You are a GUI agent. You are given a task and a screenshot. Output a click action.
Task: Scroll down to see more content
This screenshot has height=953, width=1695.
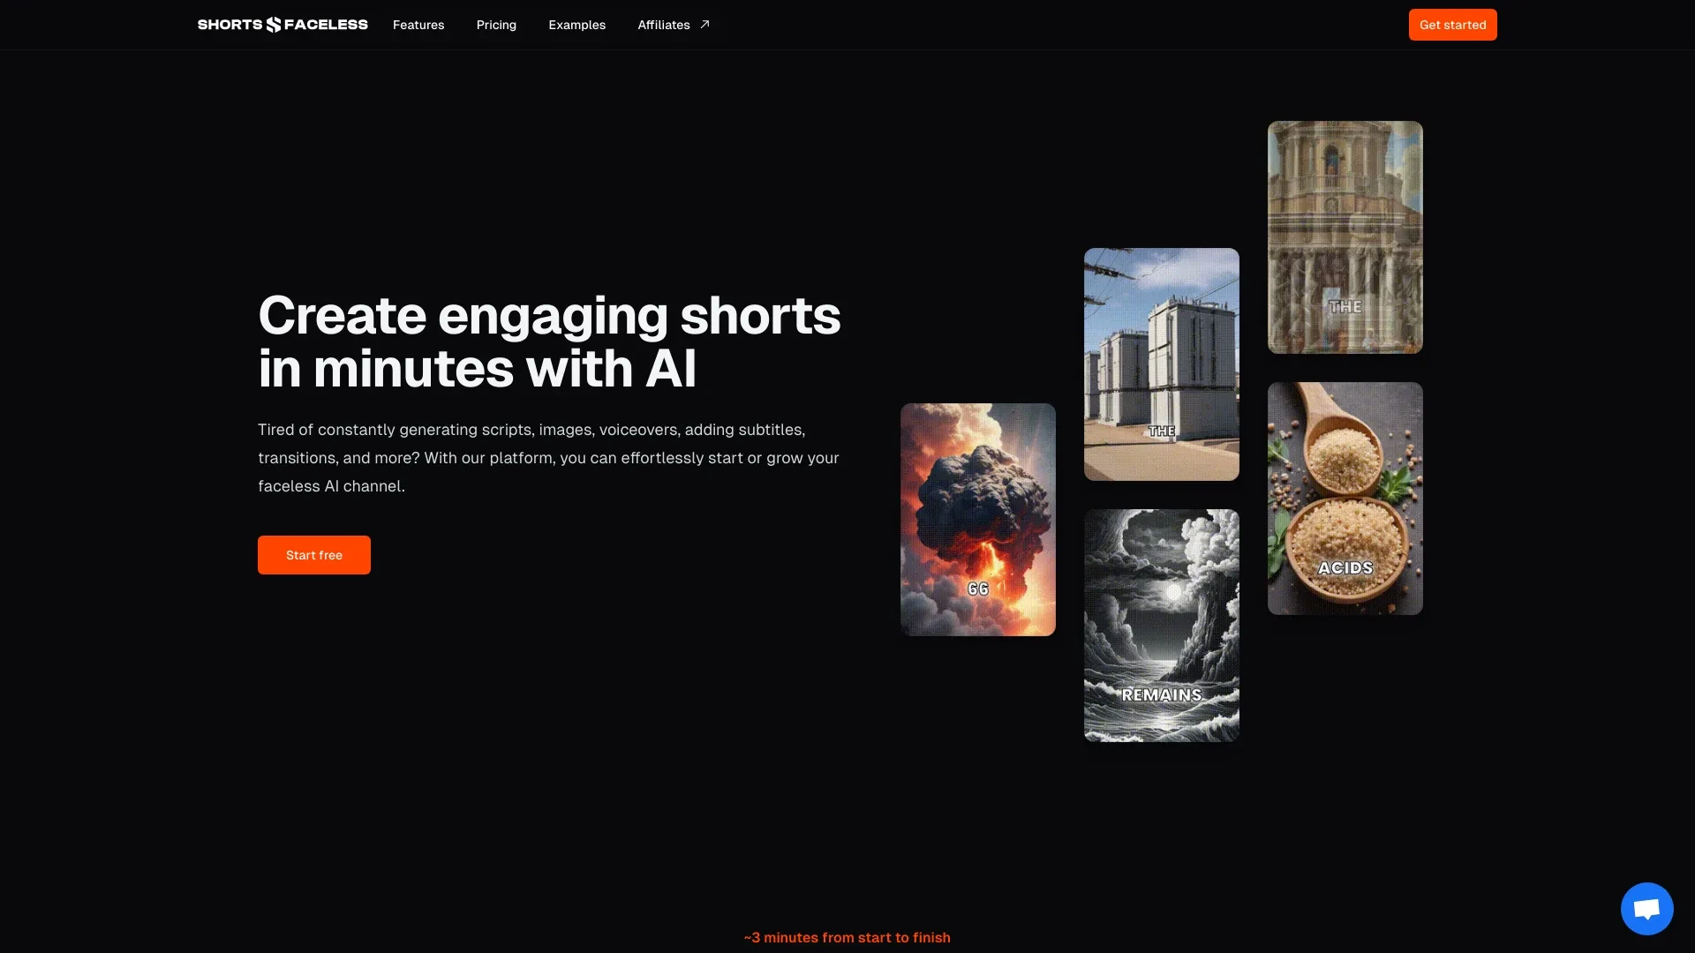click(847, 937)
